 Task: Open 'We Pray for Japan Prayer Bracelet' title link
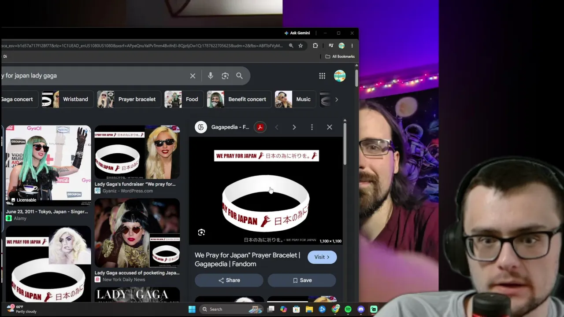tap(248, 260)
